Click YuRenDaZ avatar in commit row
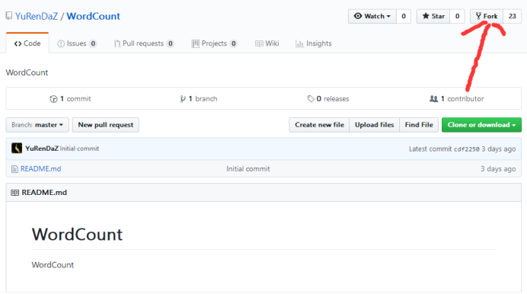527x294 pixels. click(17, 149)
